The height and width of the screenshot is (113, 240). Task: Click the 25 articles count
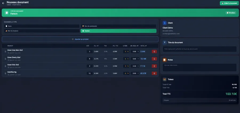(232, 100)
